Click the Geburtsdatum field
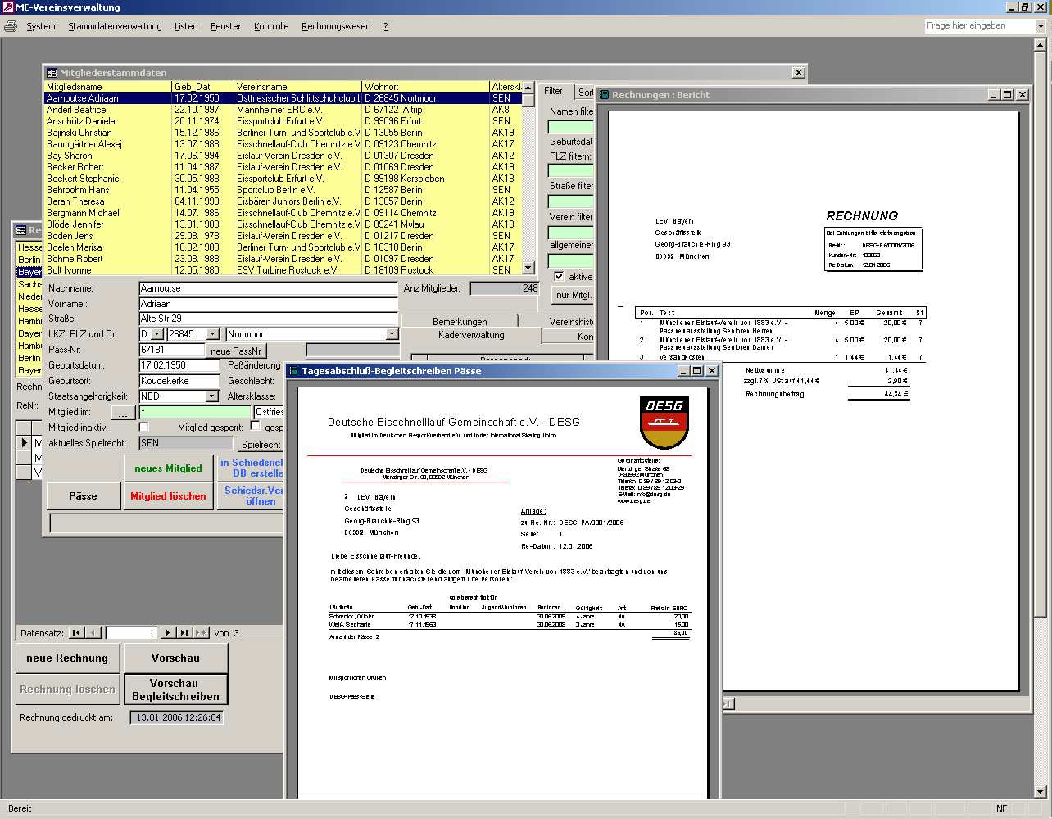 pyautogui.click(x=179, y=365)
